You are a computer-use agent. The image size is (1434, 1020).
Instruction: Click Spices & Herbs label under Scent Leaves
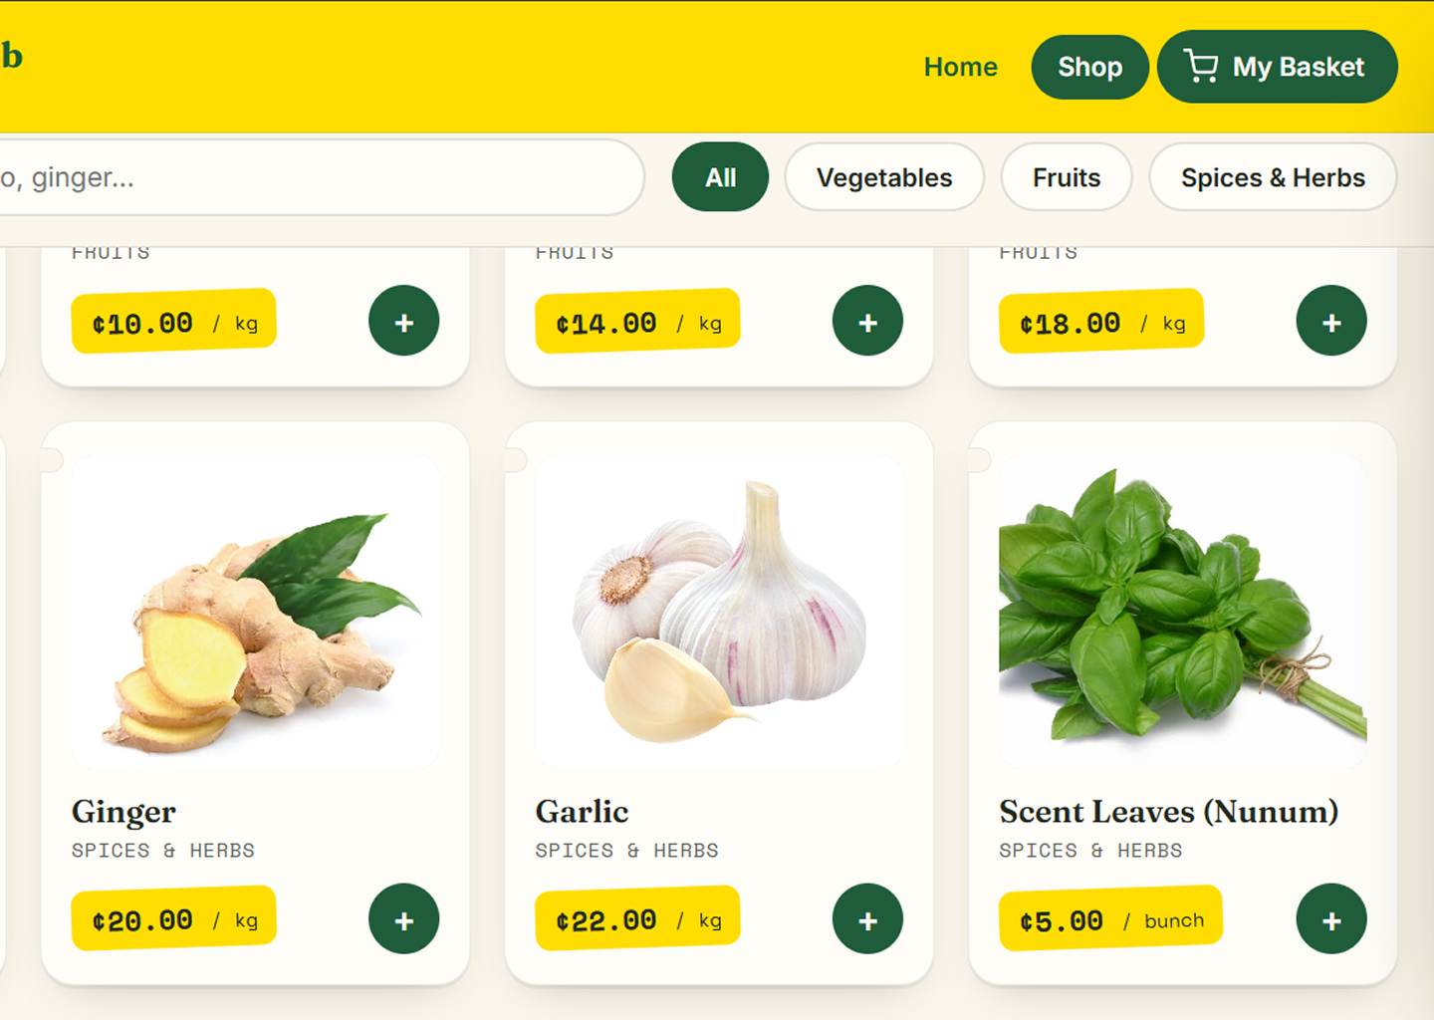coord(1091,851)
